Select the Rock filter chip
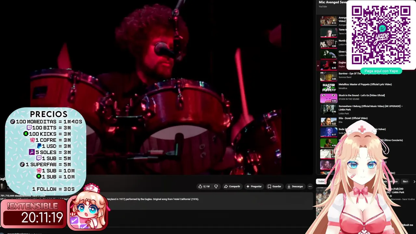Viewport: 416px width, 234px height. [x=405, y=181]
